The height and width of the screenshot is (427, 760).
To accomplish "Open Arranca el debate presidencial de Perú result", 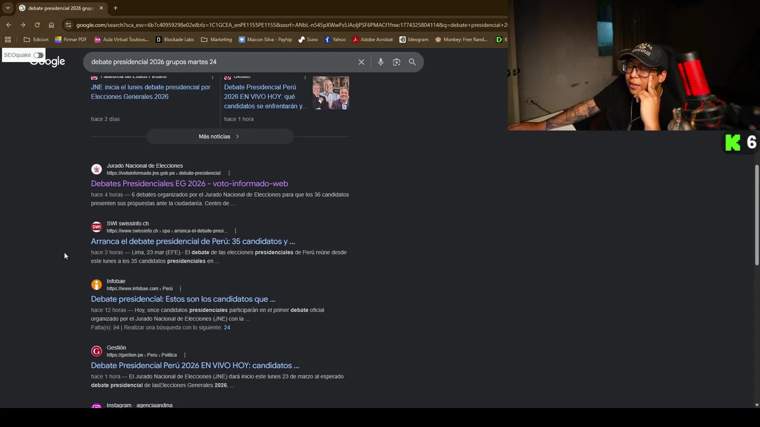I will [193, 241].
